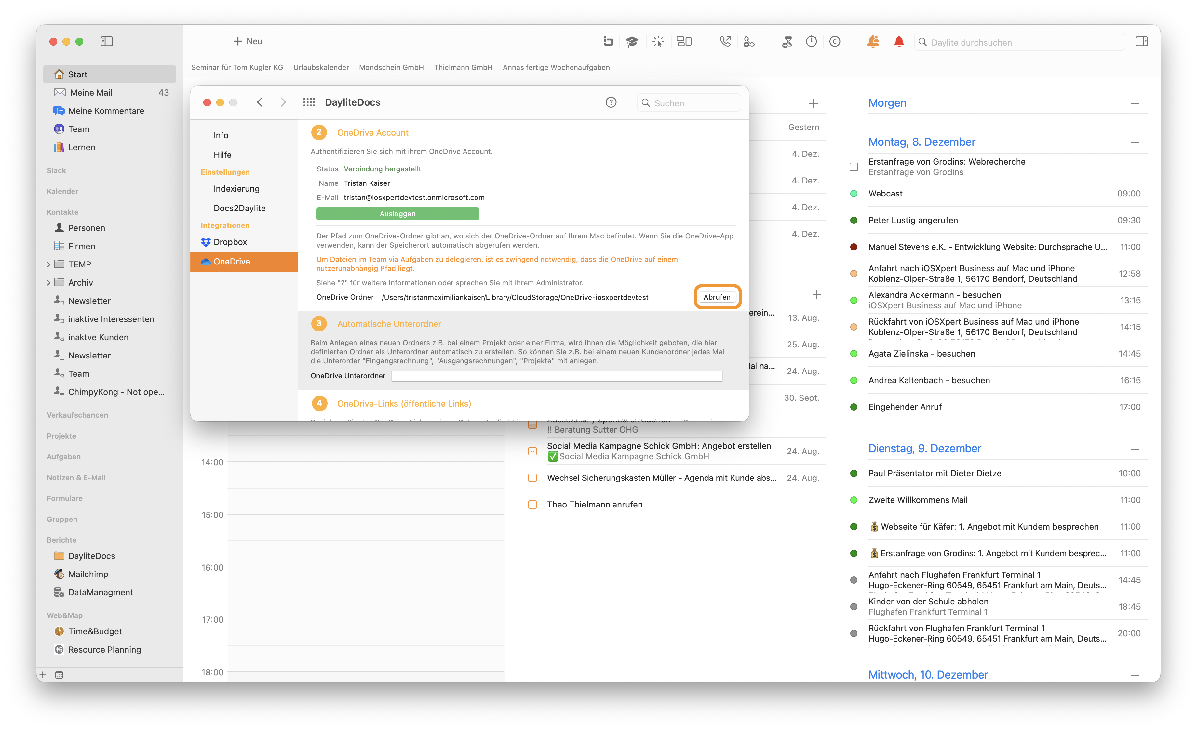Click the cursor-burst plugin icon in toolbar
1197x730 pixels.
click(658, 42)
